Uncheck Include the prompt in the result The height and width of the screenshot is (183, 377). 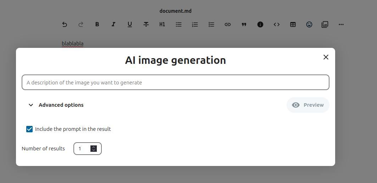click(30, 129)
